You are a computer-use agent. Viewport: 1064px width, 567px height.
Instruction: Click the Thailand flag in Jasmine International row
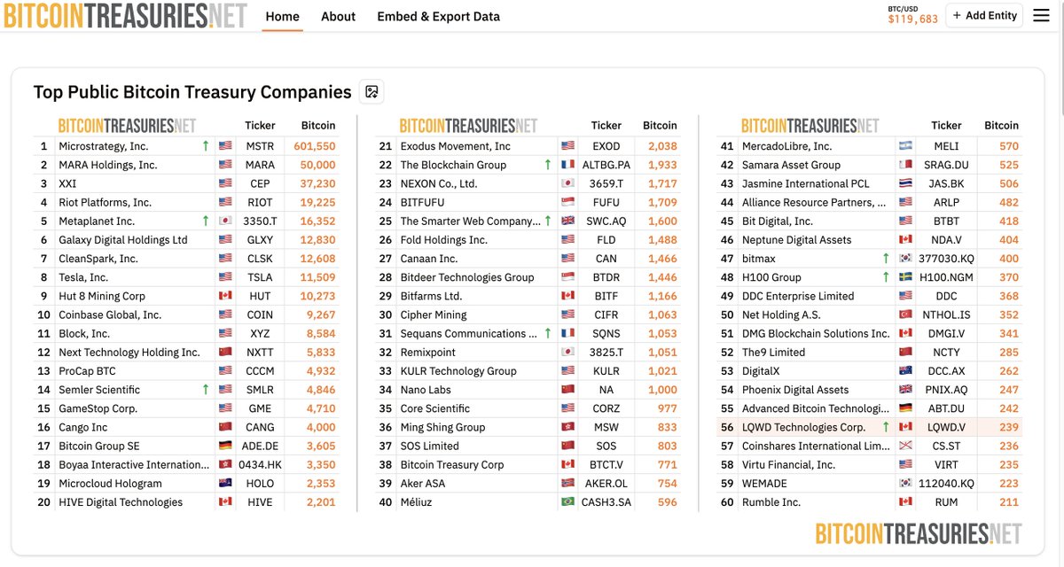pyautogui.click(x=905, y=183)
